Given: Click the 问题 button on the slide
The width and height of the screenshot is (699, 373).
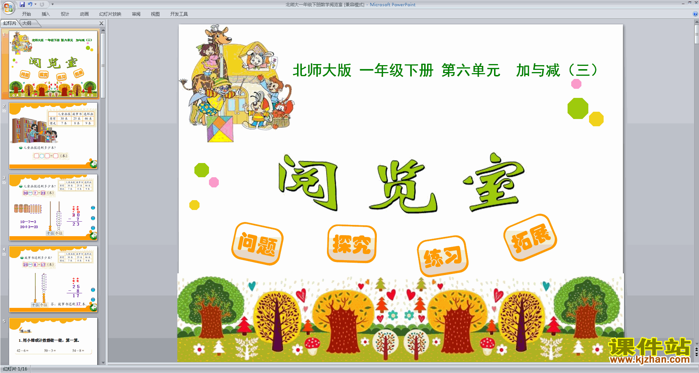Looking at the screenshot, I should [x=257, y=244].
